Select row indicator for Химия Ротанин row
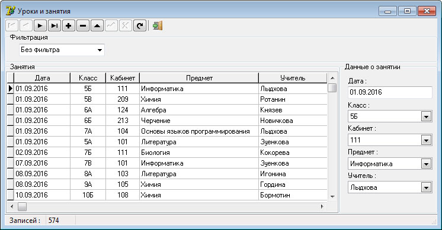Viewport: 442px width, 230px height. point(10,99)
